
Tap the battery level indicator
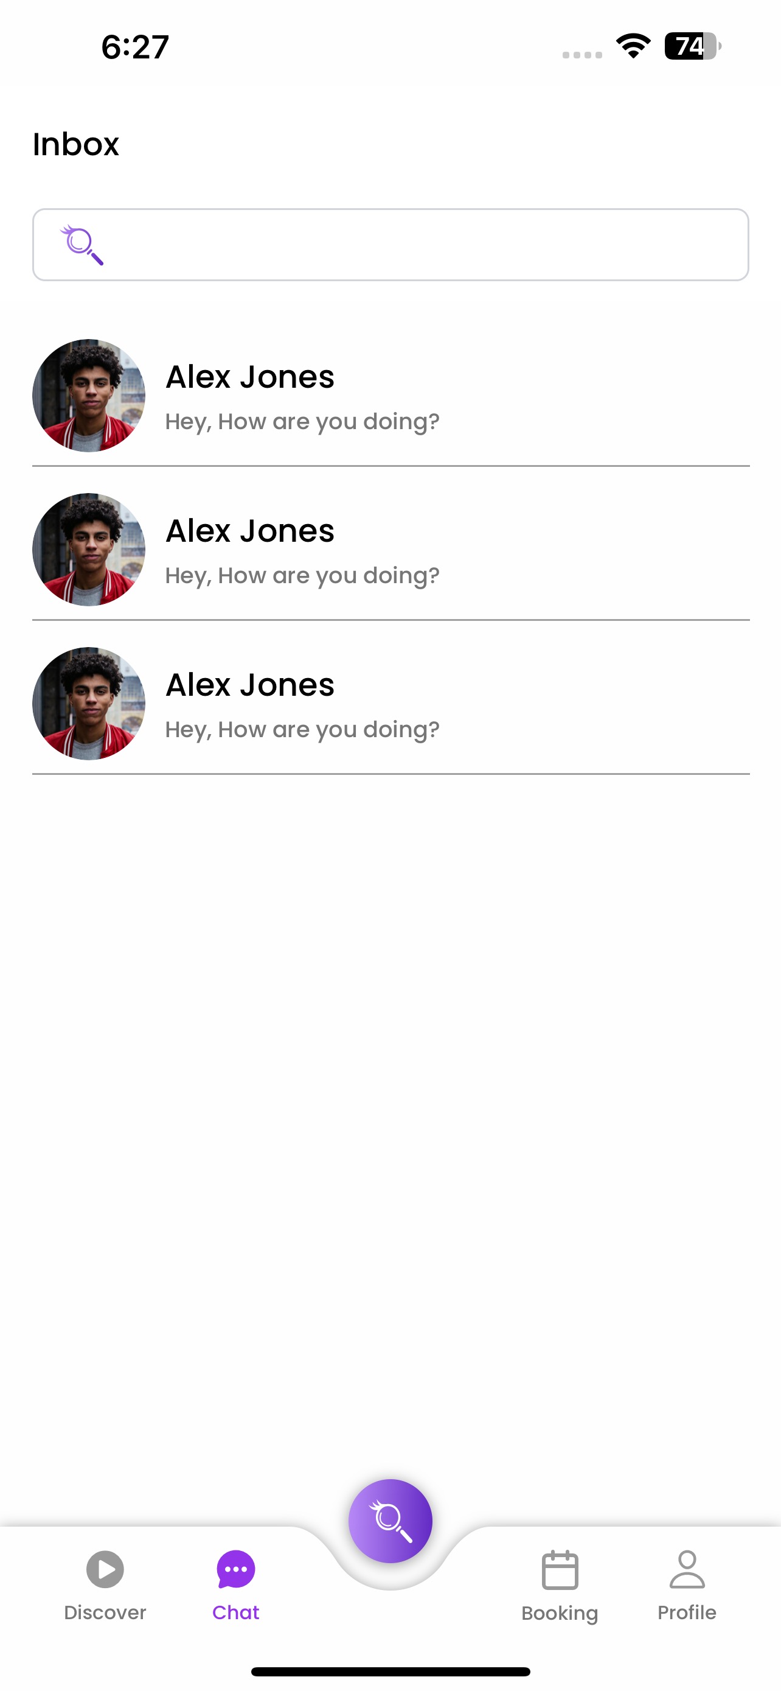coord(692,47)
